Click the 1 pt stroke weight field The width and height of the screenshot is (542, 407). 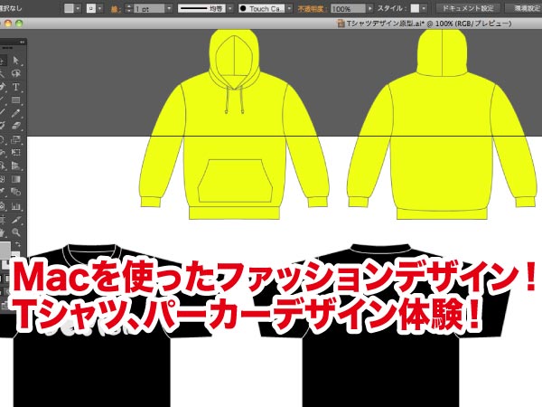(x=149, y=9)
